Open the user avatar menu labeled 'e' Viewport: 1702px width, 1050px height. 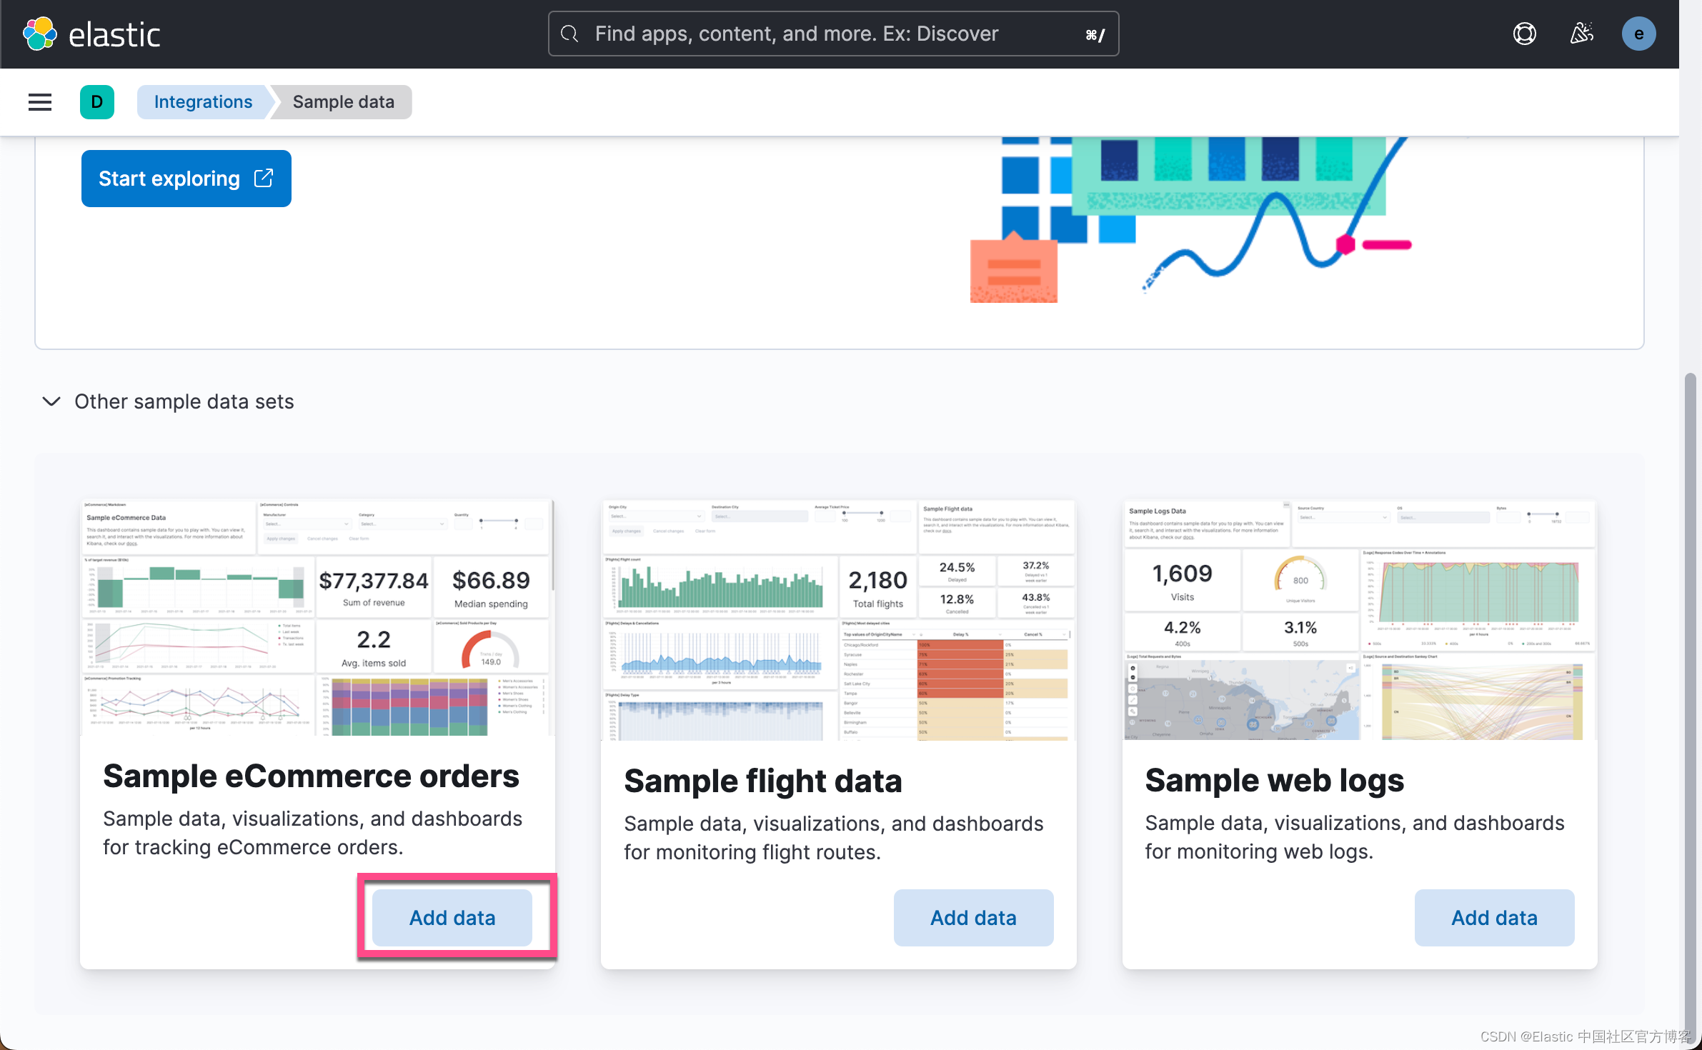tap(1638, 33)
